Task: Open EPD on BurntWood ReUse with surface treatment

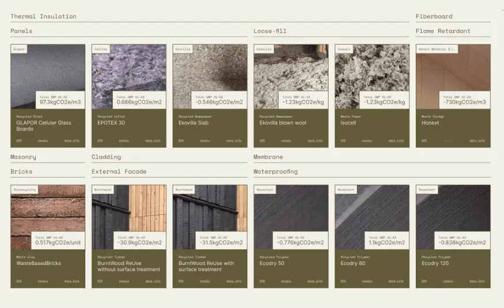Action: 181,281
